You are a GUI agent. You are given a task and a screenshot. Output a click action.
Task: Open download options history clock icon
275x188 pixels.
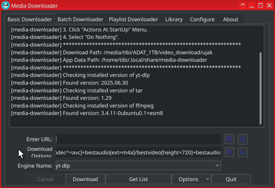tap(229, 152)
